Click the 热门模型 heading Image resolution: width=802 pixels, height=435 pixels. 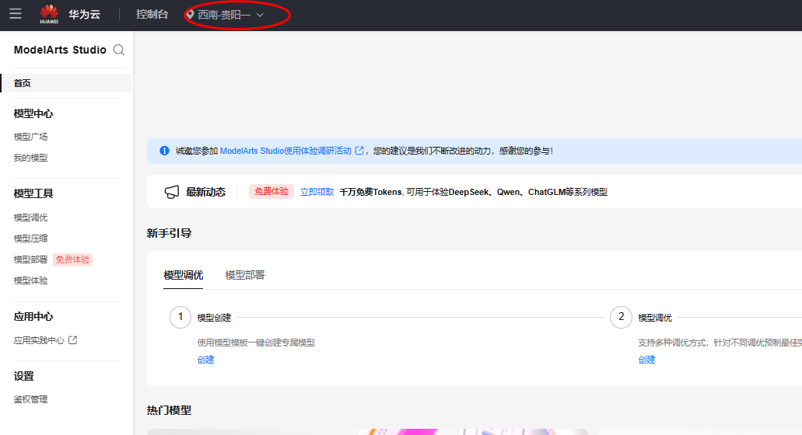tap(169, 410)
